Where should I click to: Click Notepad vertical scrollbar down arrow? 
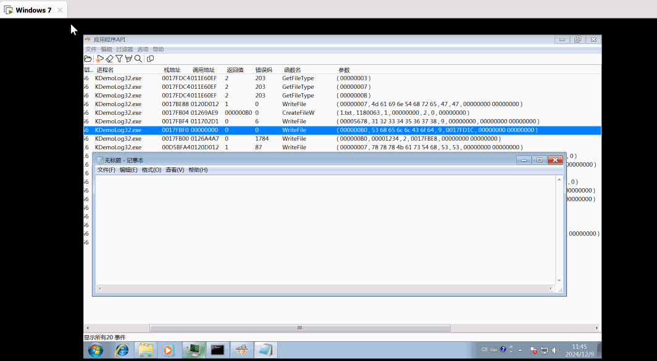pyautogui.click(x=559, y=281)
